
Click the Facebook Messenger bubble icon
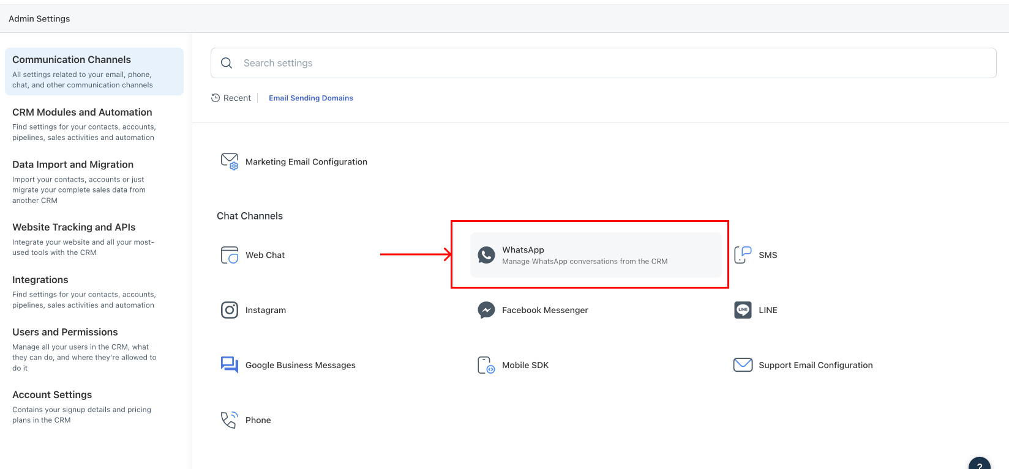pos(486,310)
